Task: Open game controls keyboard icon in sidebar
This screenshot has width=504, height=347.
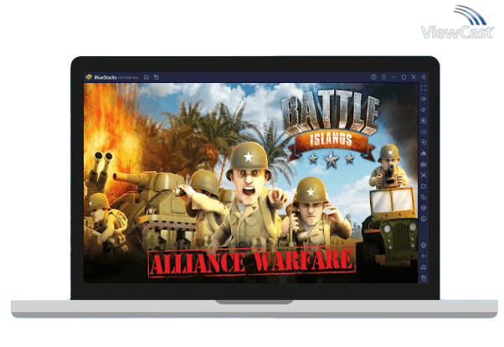Action: [424, 132]
